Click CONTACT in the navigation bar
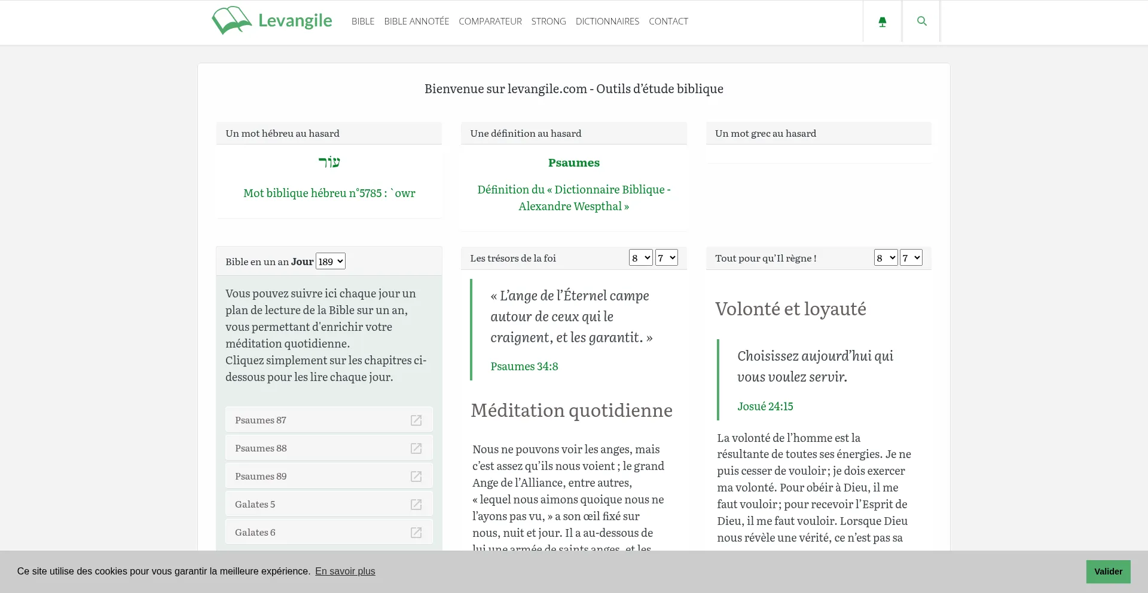The image size is (1148, 593). [668, 21]
